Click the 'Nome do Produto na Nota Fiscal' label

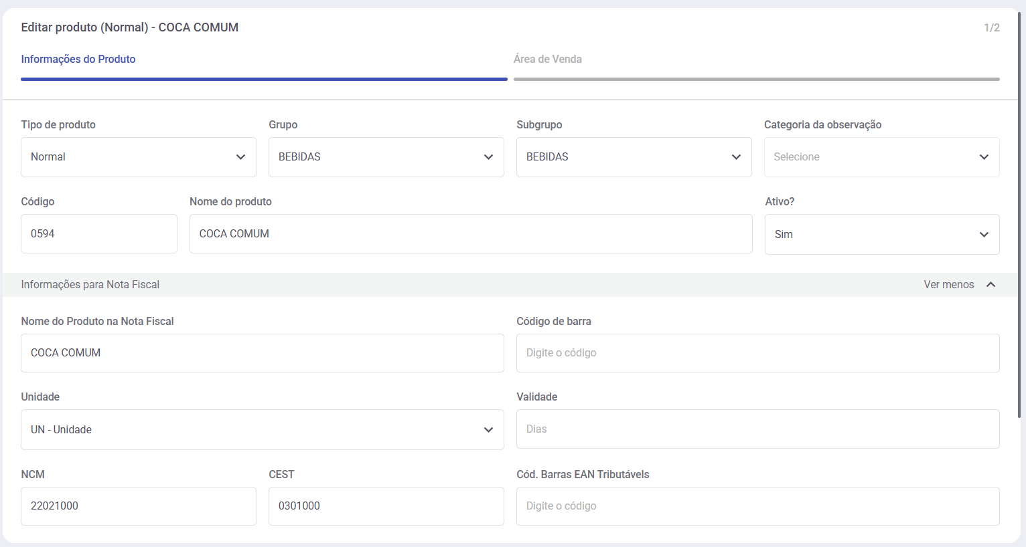(x=97, y=321)
